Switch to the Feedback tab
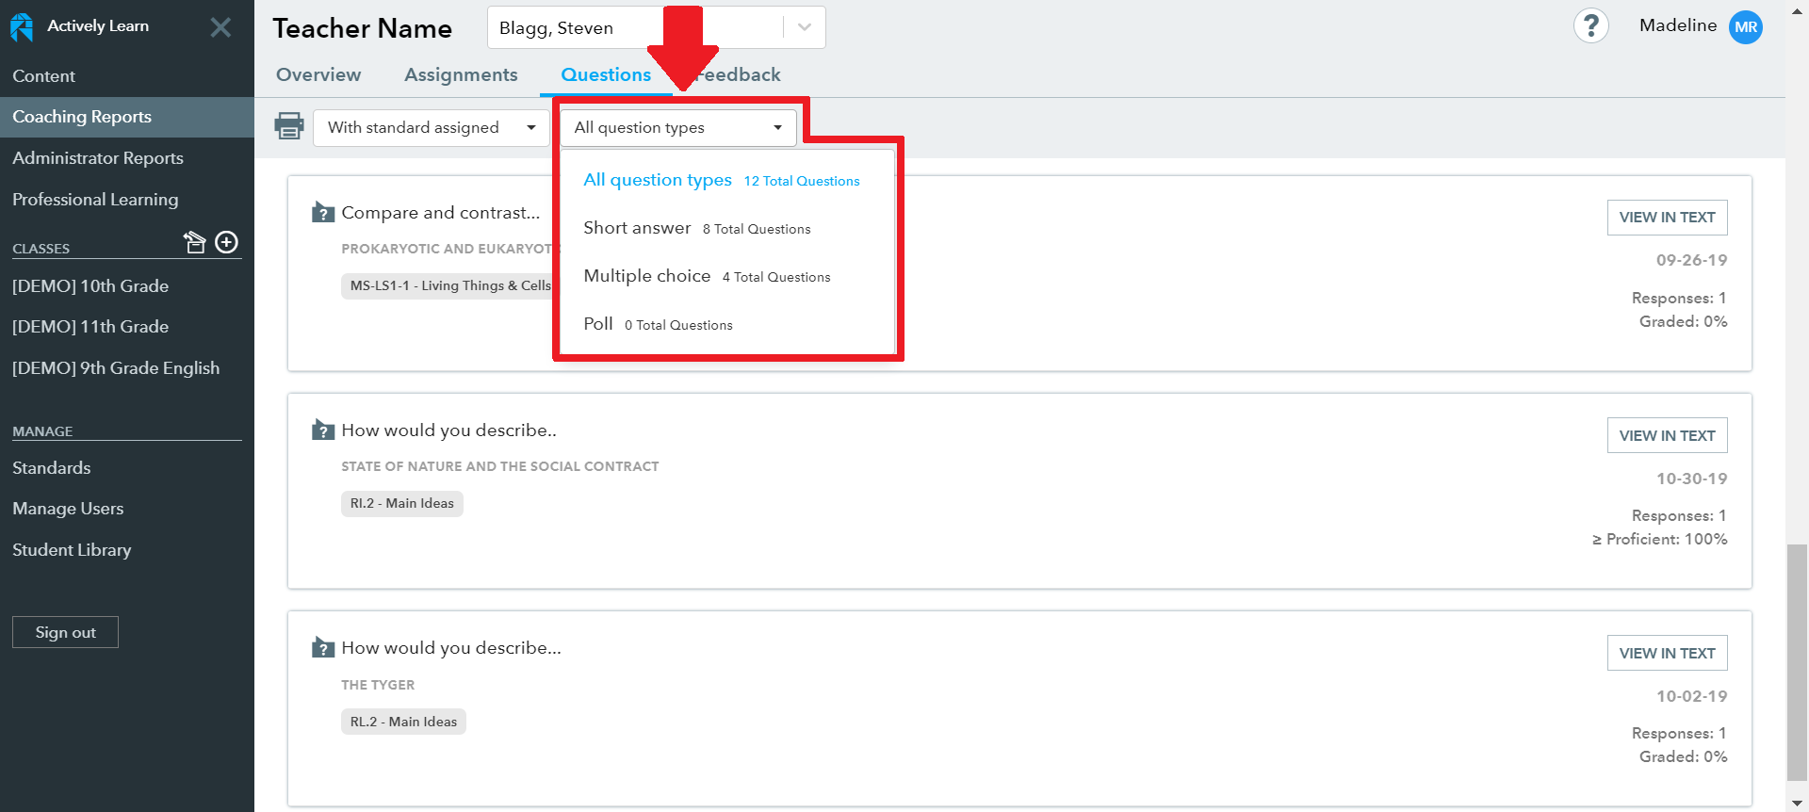Image resolution: width=1809 pixels, height=812 pixels. [x=739, y=74]
